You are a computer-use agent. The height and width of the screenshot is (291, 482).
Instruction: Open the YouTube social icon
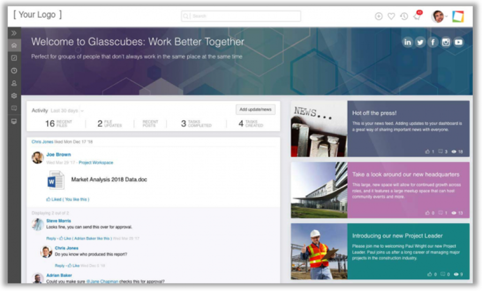pos(458,42)
